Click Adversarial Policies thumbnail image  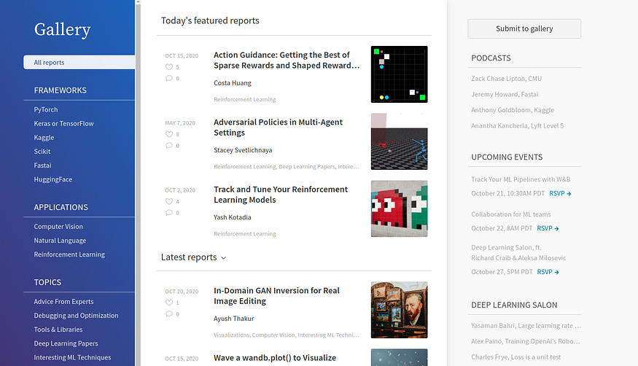399,141
